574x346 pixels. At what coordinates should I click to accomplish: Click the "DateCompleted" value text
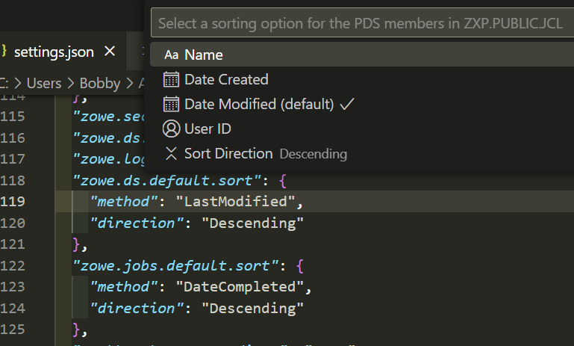(x=240, y=287)
